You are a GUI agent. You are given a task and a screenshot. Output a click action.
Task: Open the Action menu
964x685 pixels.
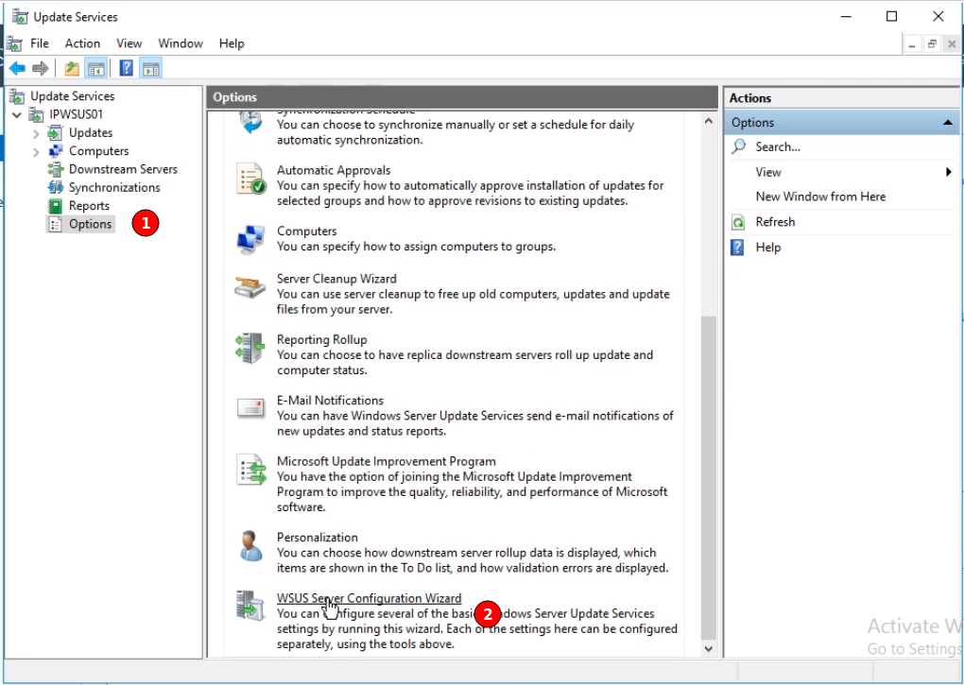(82, 43)
